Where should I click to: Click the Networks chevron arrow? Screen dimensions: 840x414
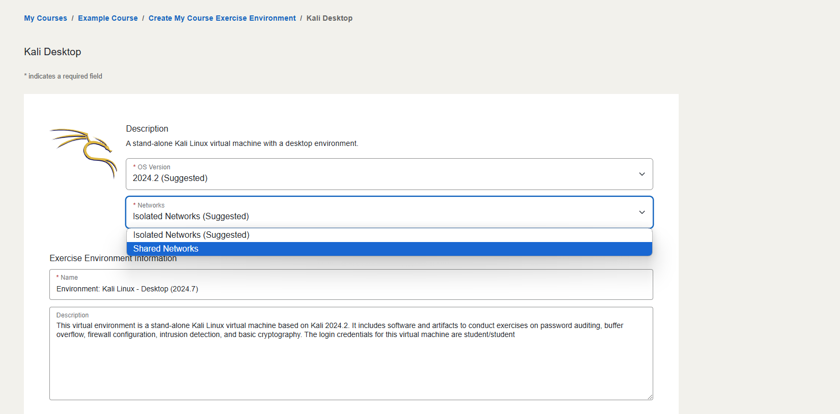(642, 212)
